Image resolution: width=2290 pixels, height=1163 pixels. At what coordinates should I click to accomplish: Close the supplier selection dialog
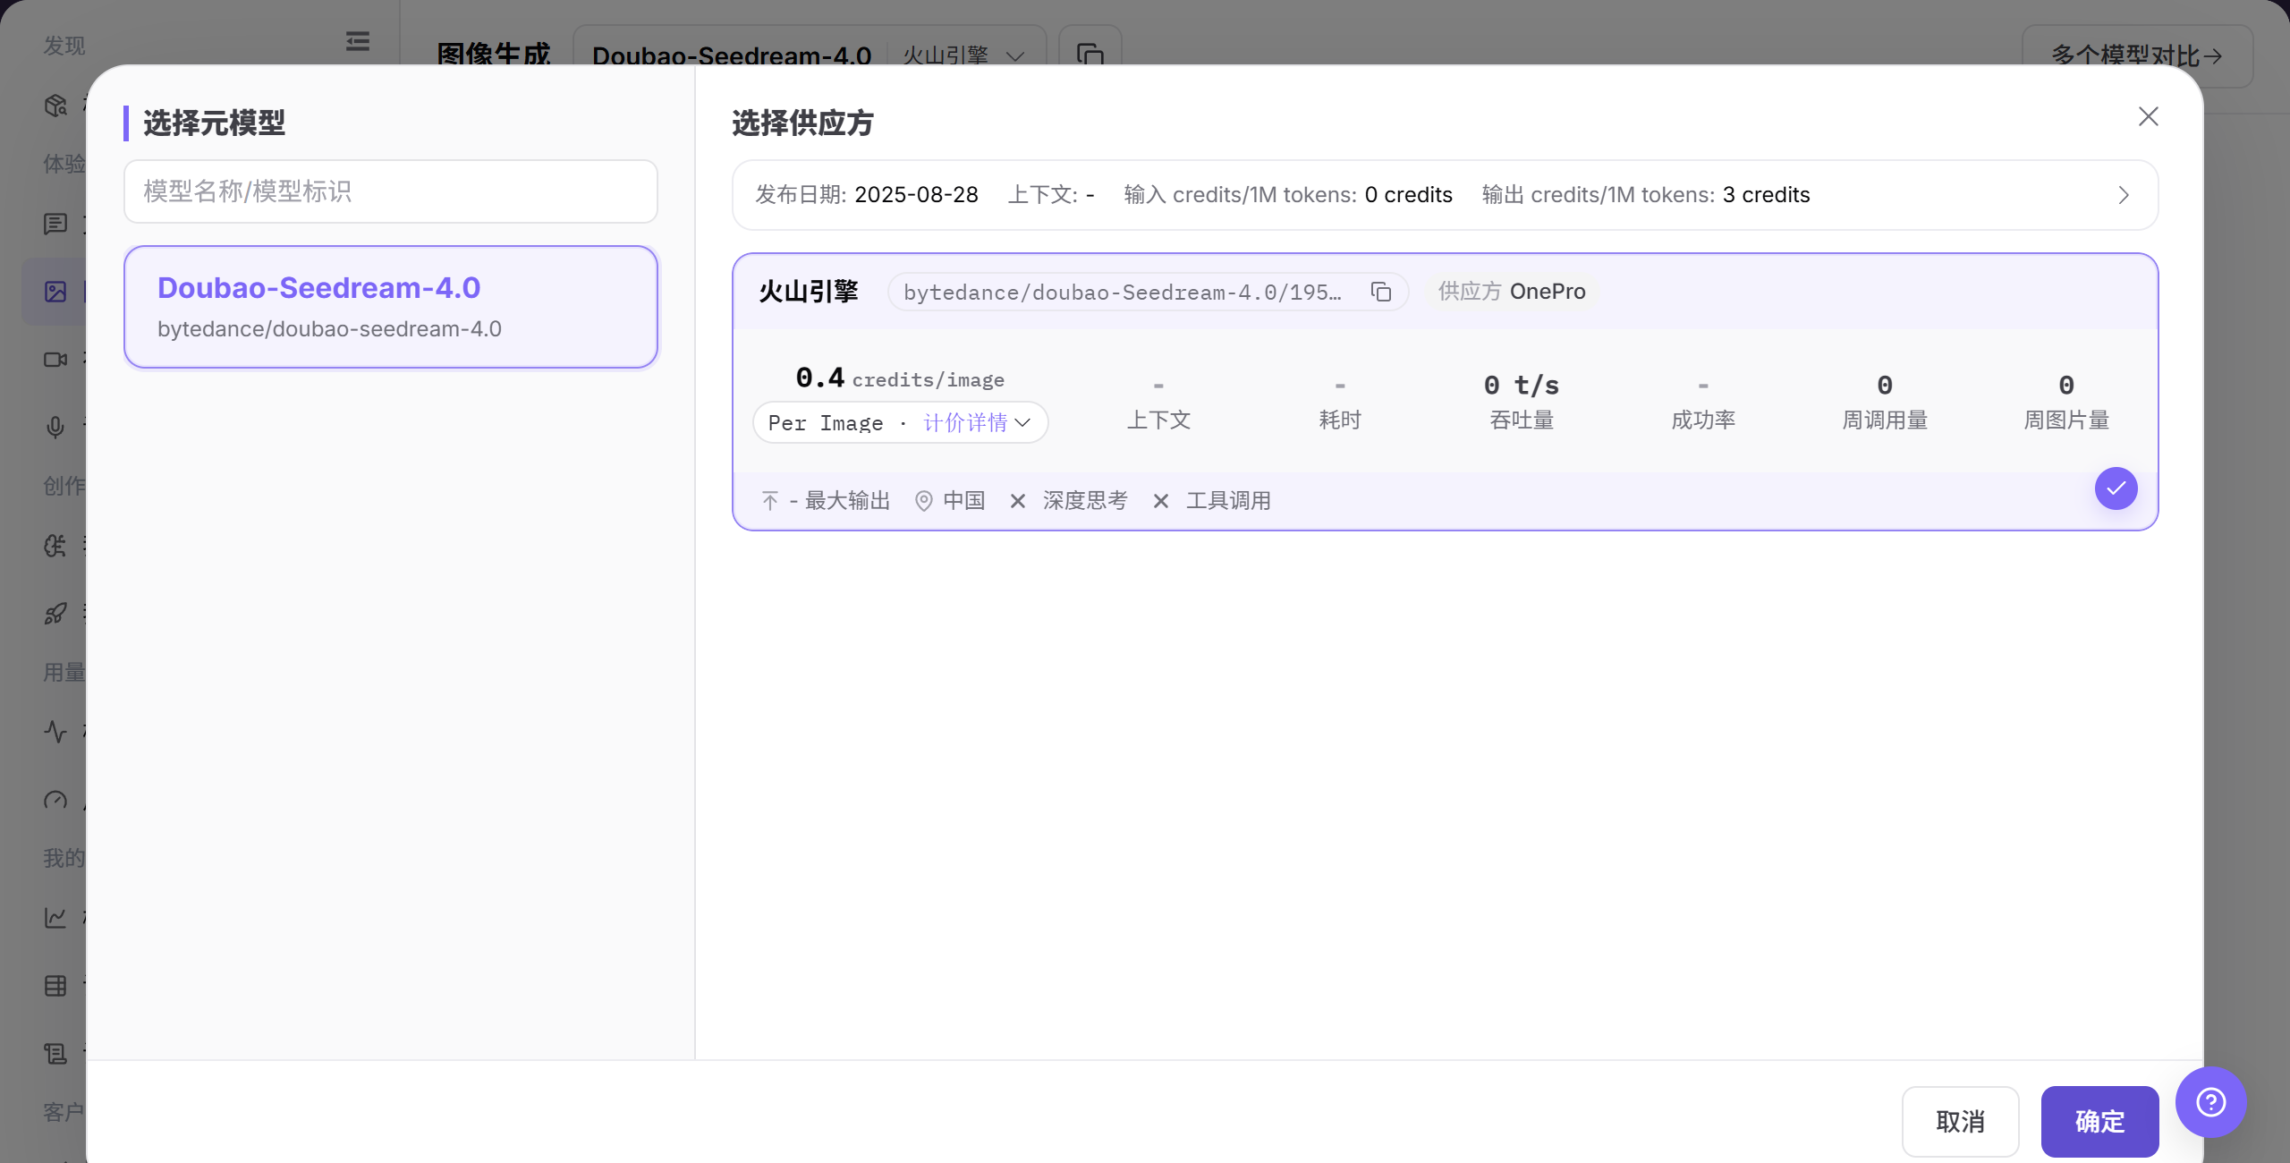[2148, 116]
